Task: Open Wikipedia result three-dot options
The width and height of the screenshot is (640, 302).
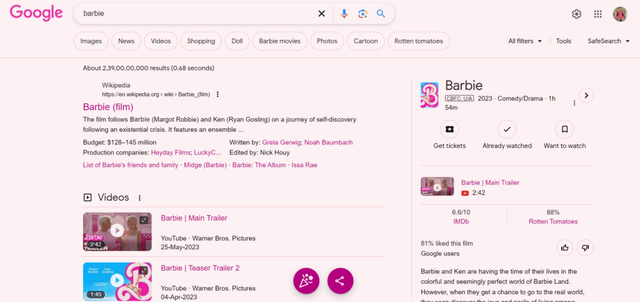Action: [x=217, y=94]
